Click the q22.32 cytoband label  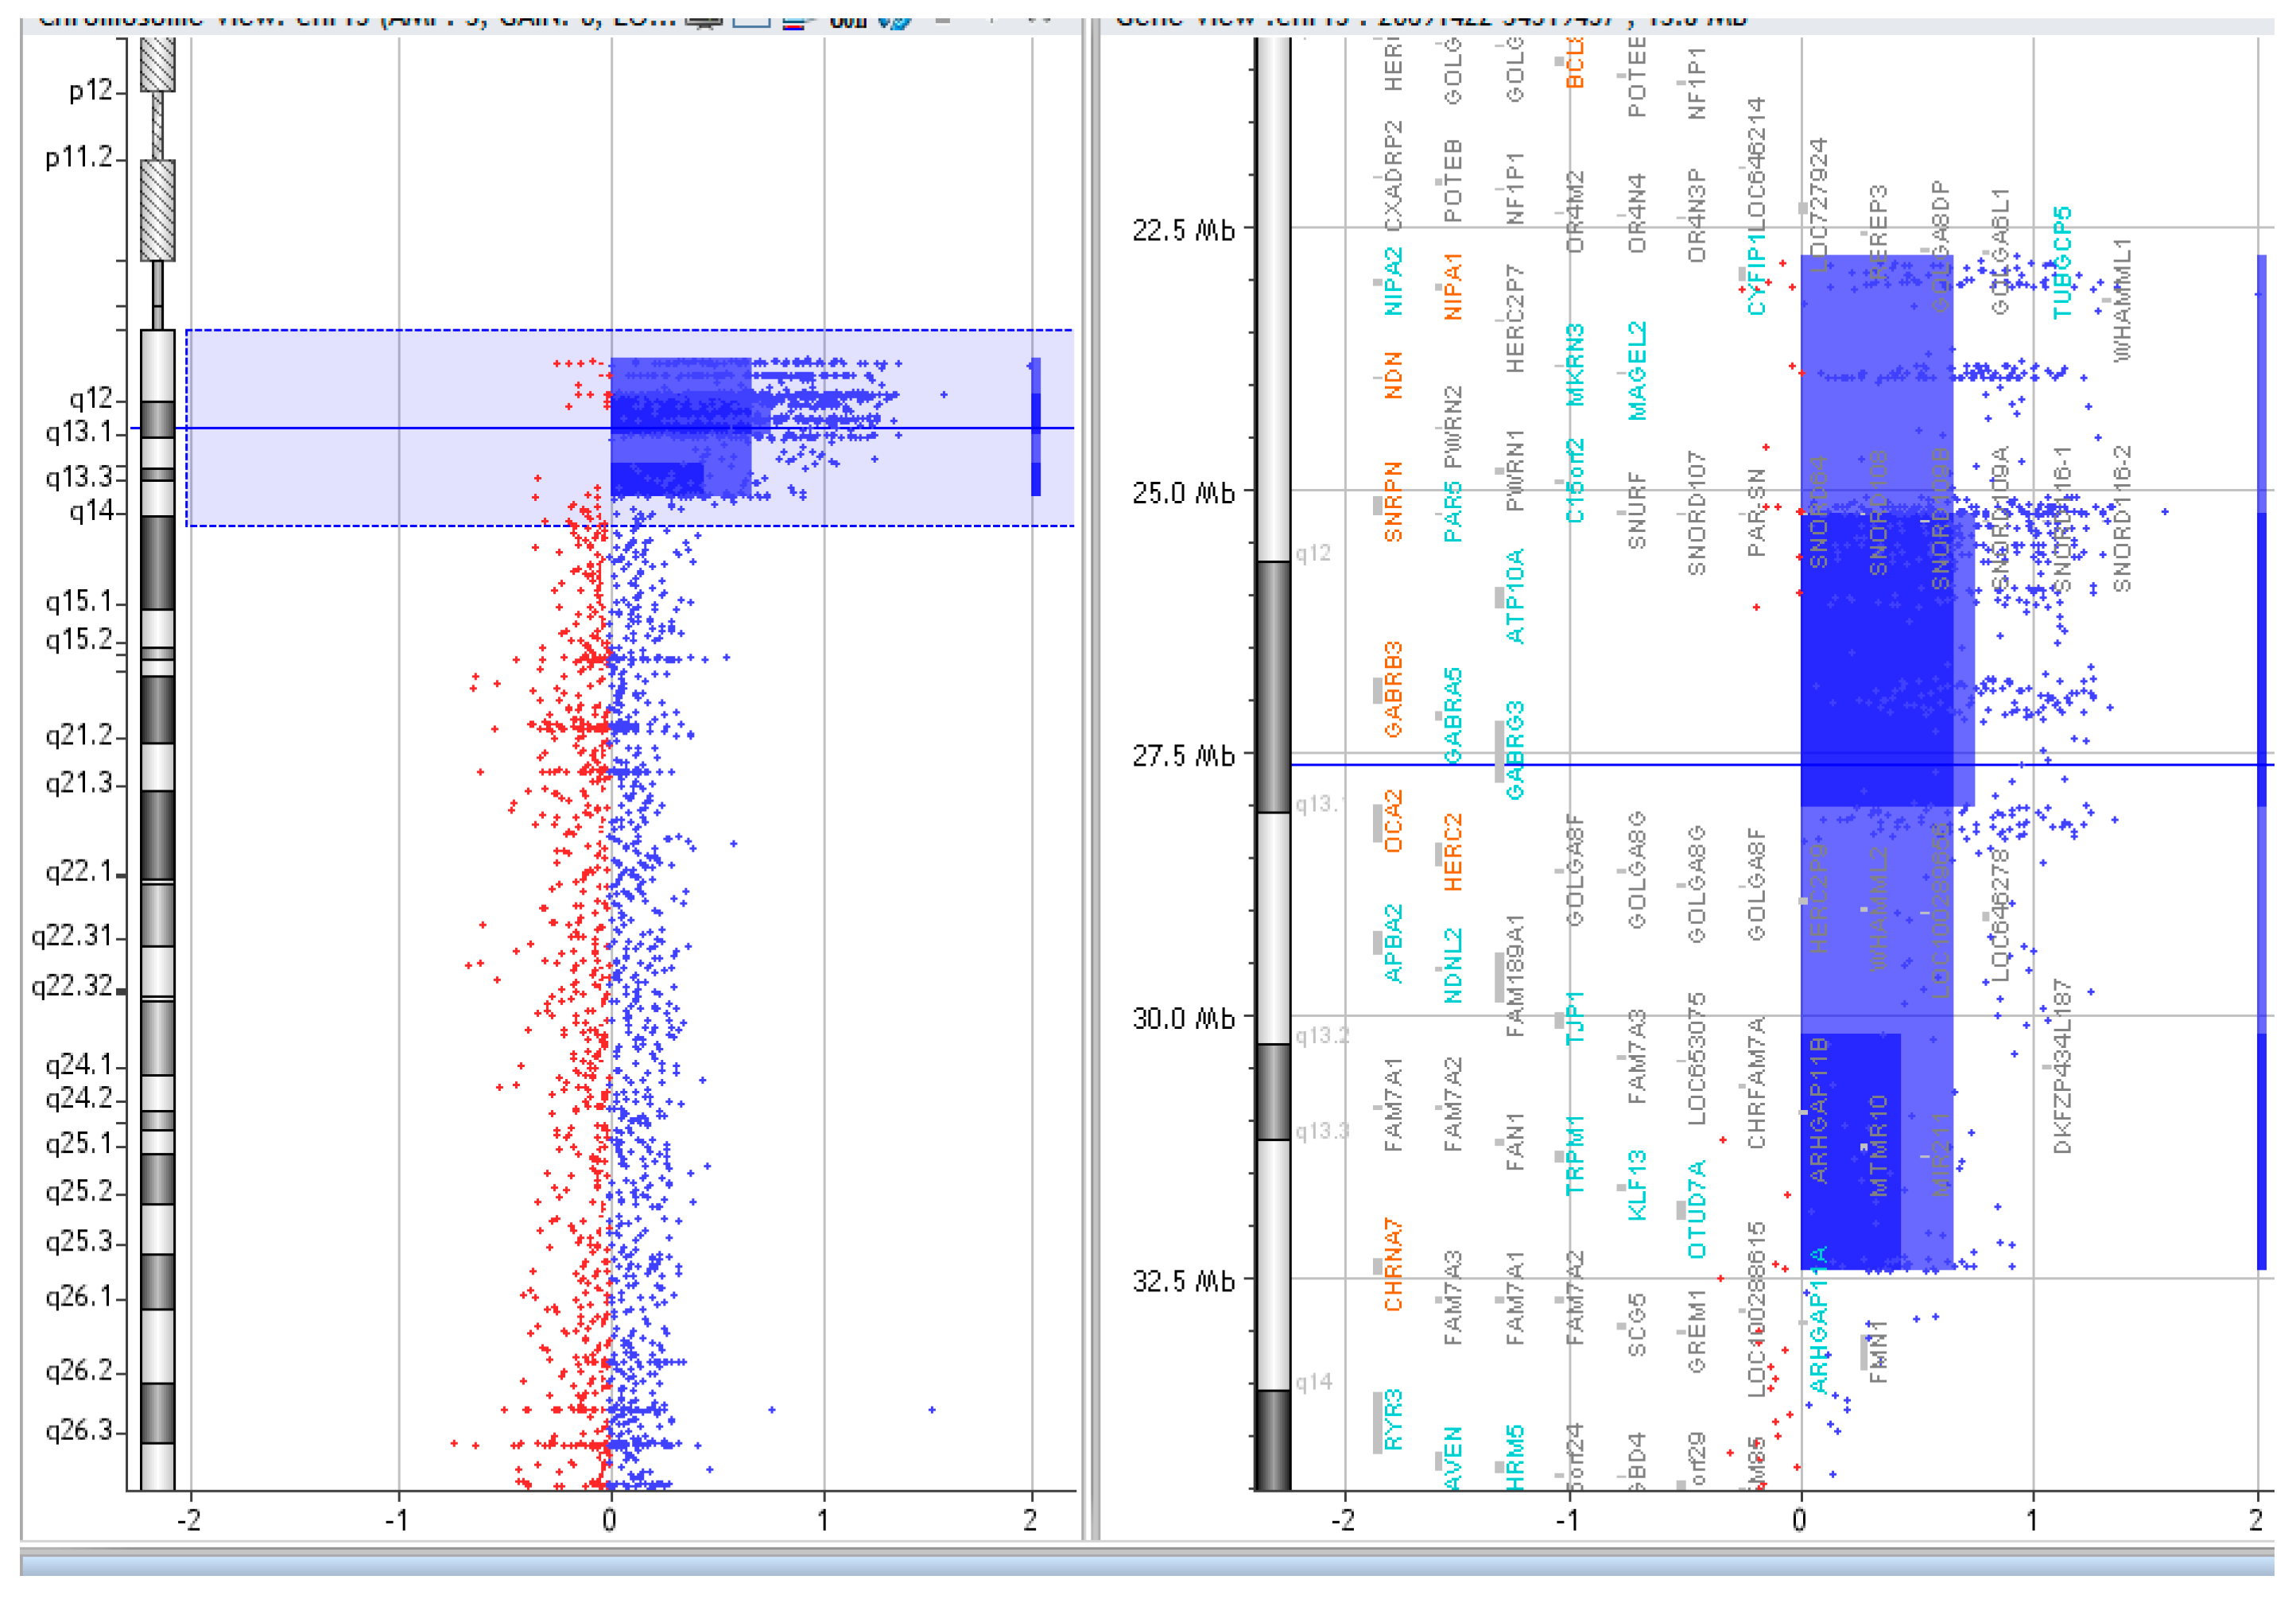(x=72, y=985)
